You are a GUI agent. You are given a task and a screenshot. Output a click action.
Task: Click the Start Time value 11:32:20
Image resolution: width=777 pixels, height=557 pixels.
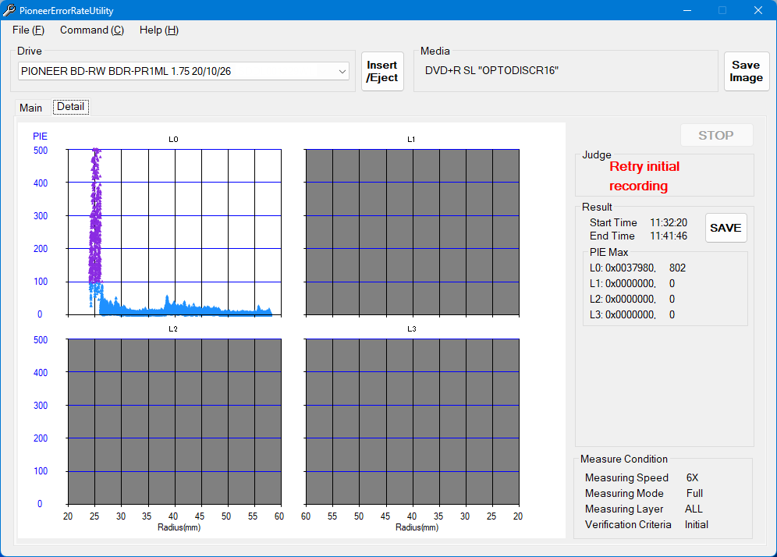[x=669, y=222]
